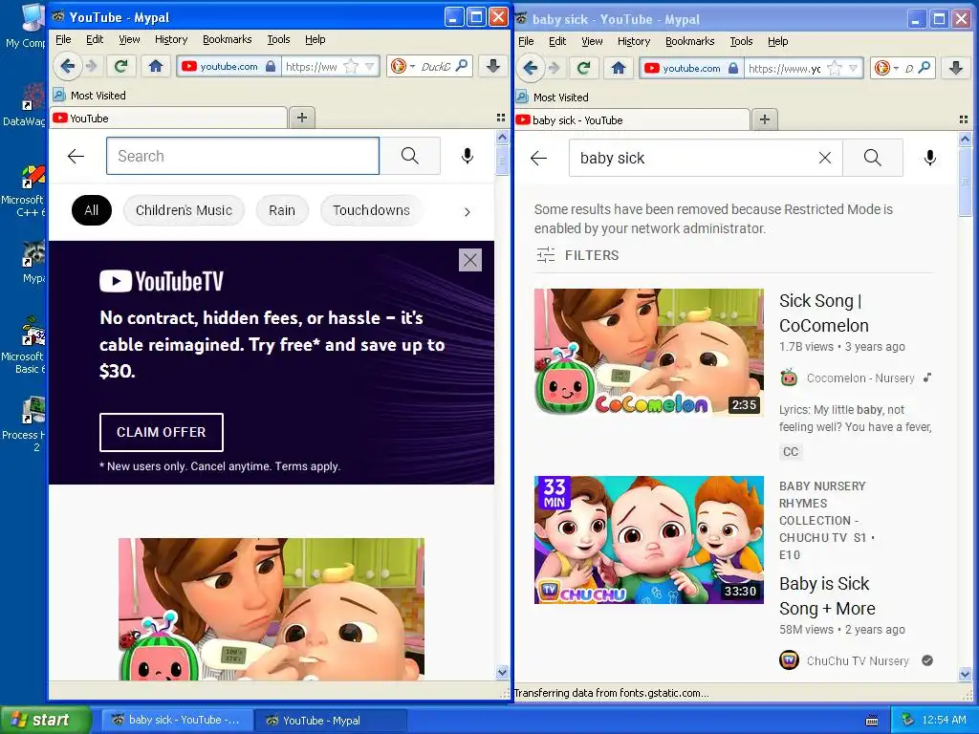Open new tab in baby sick window
This screenshot has height=734, width=979.
764,119
